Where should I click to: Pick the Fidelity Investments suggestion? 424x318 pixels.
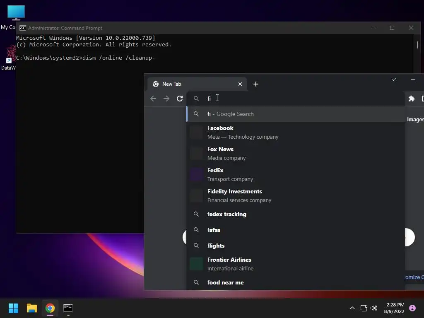point(296,195)
